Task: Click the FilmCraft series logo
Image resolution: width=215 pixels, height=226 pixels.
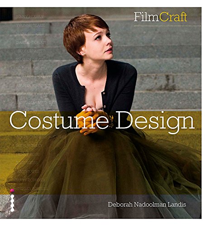Action: coord(160,17)
